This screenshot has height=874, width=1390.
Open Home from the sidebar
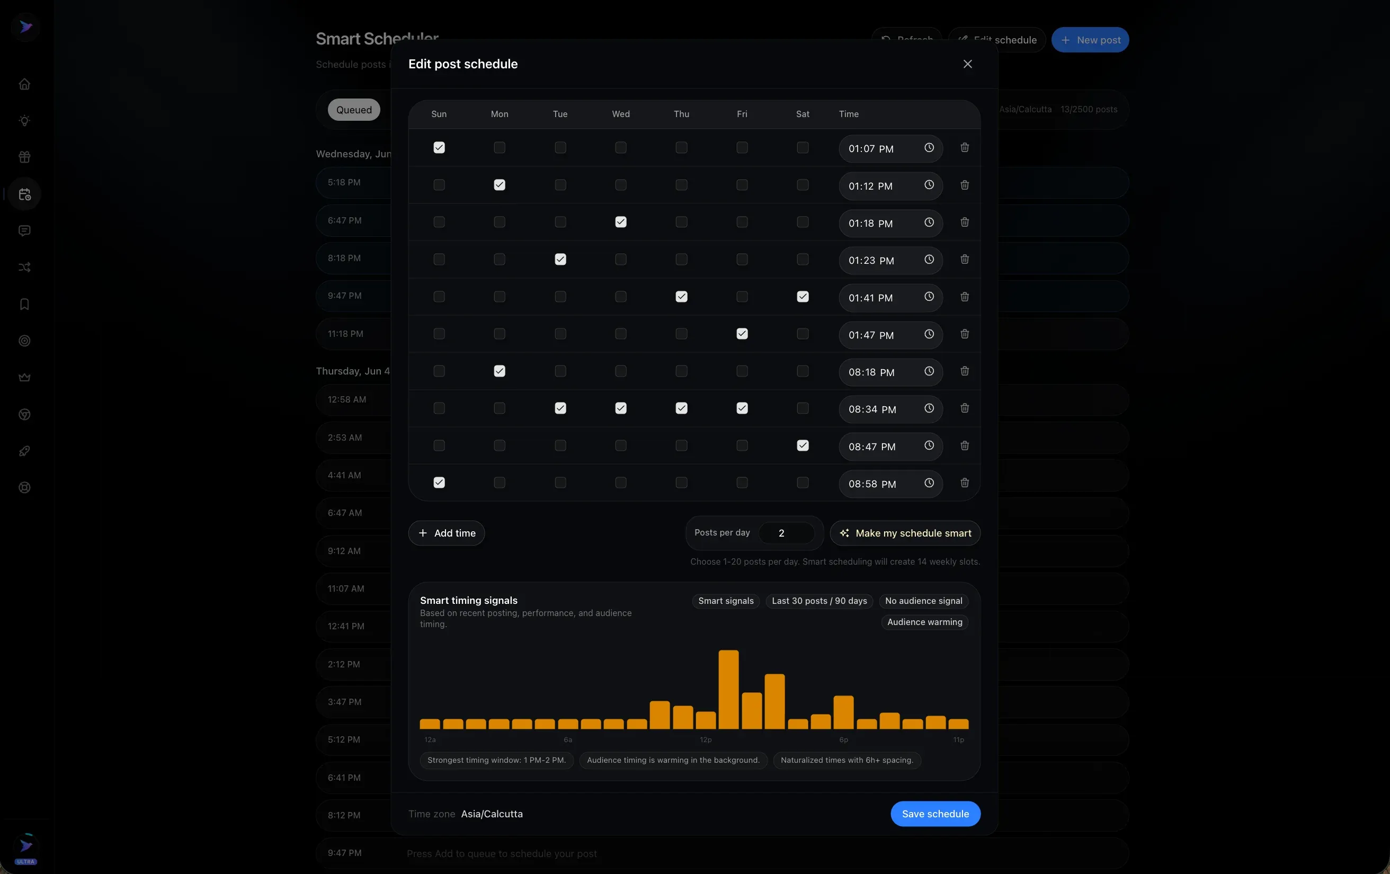click(24, 84)
